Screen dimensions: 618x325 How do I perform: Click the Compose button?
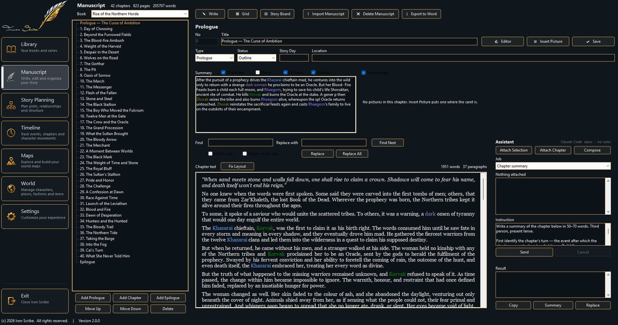(592, 150)
